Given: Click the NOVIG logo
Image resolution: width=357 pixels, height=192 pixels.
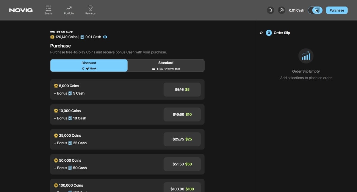Looking at the screenshot, I should (x=21, y=10).
